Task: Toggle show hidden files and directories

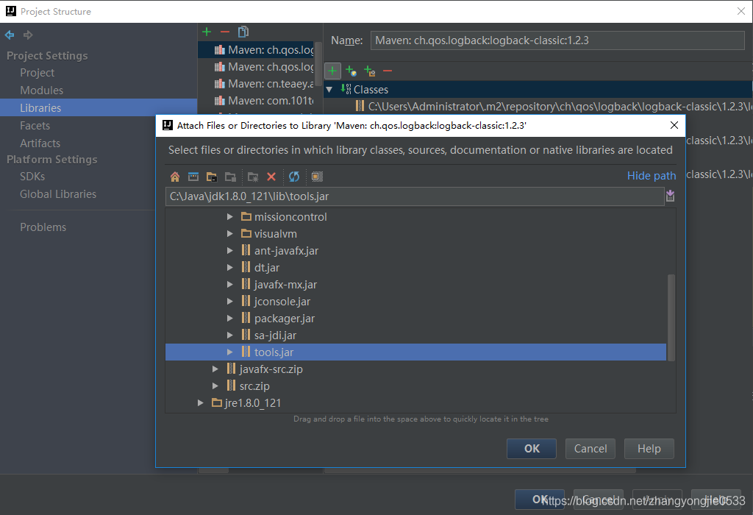Action: coord(316,177)
